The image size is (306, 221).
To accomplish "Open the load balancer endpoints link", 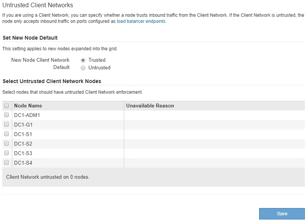I will pos(141,22).
